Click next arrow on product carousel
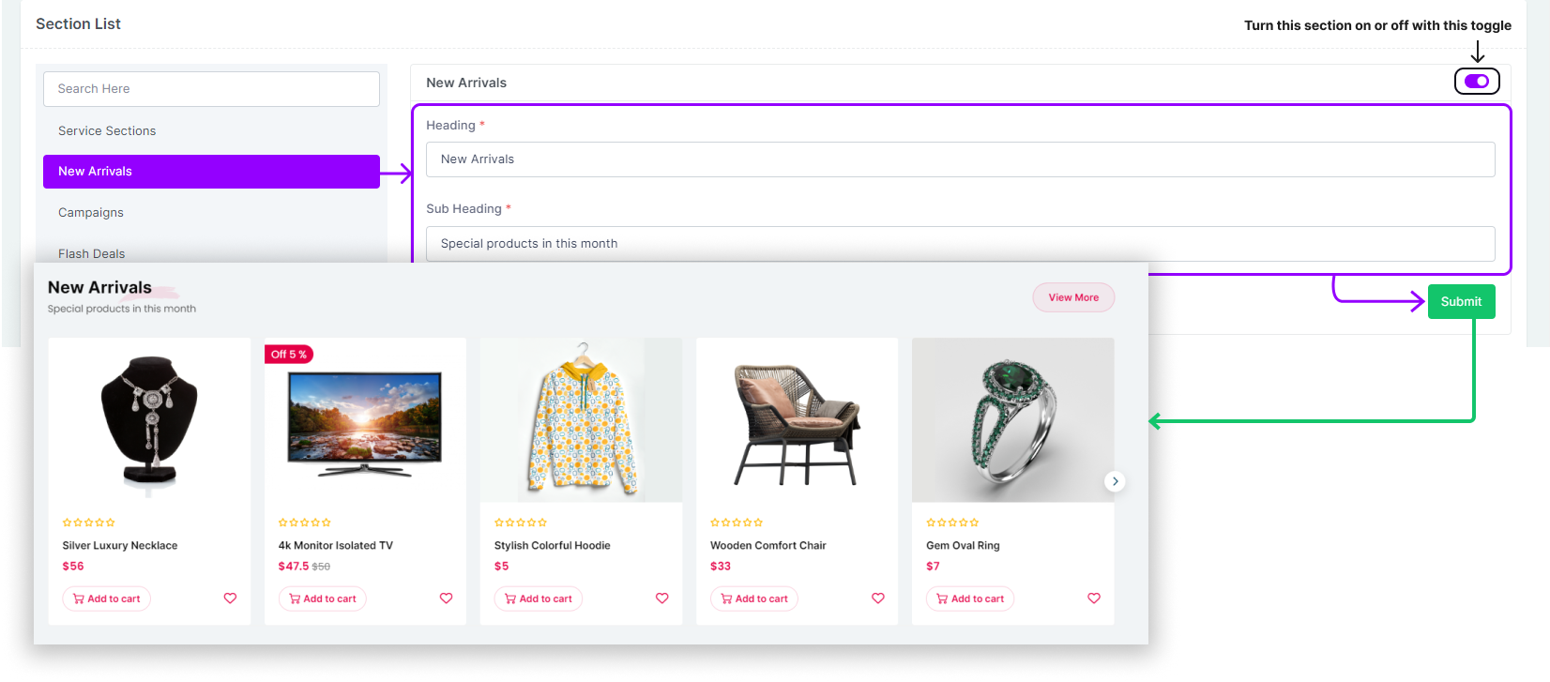 1115,481
